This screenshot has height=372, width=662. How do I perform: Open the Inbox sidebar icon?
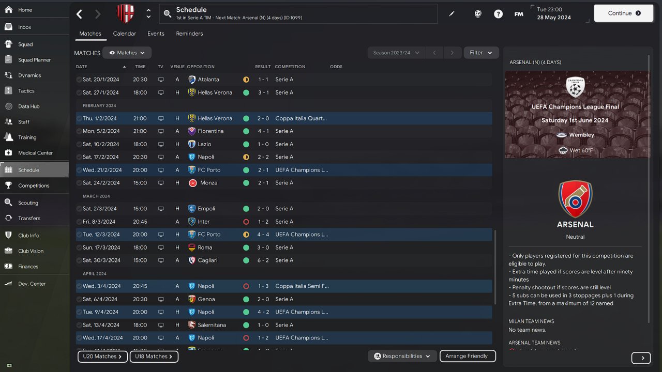[x=8, y=27]
